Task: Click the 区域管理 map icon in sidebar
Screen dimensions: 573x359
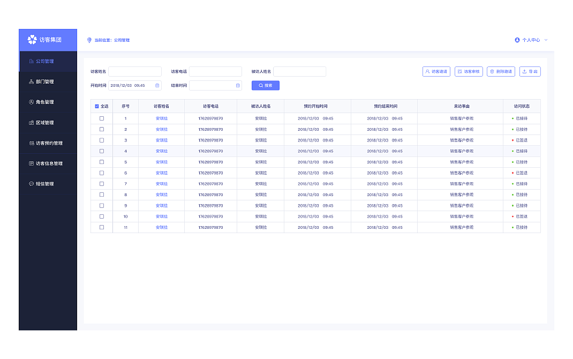Action: click(x=32, y=123)
